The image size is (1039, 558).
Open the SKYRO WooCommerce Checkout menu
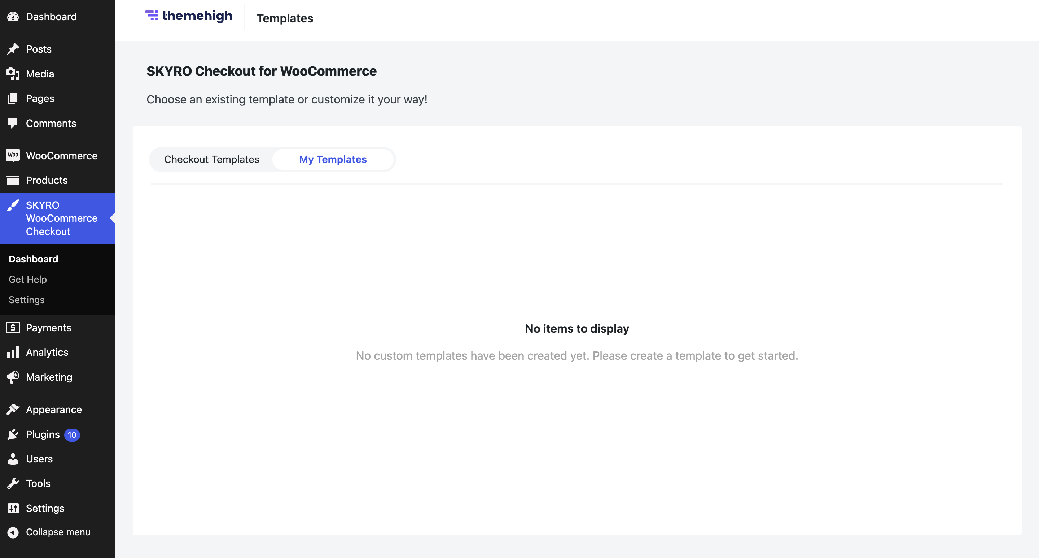click(58, 218)
